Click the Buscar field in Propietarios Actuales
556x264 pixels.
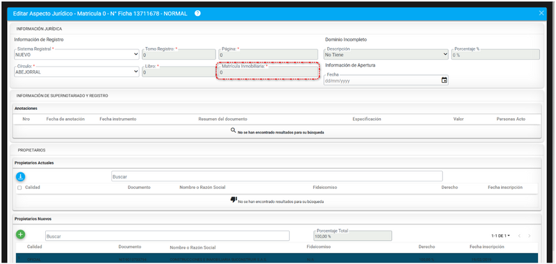tap(277, 176)
